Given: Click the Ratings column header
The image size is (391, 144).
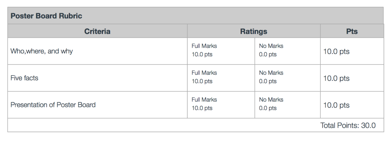Looking at the screenshot, I should pos(253,31).
